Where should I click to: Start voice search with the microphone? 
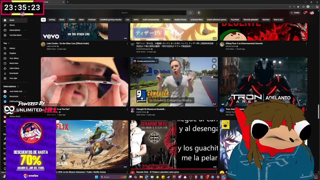tap(199, 13)
